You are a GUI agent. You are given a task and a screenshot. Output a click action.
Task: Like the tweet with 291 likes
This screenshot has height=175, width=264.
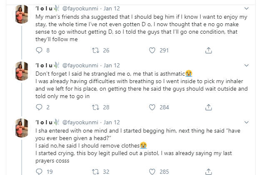[152, 50]
